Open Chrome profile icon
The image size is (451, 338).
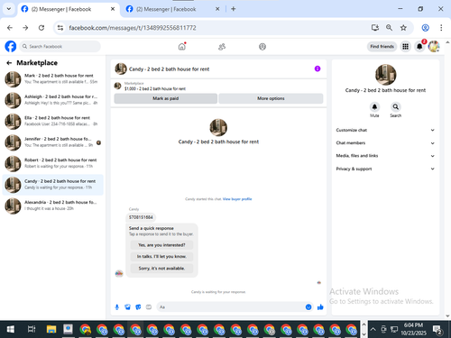[426, 28]
